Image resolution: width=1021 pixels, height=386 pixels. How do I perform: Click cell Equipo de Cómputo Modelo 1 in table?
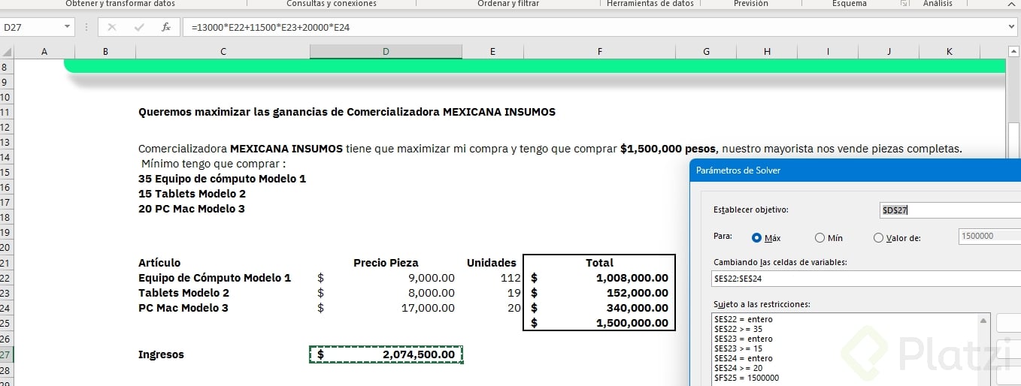(x=223, y=278)
